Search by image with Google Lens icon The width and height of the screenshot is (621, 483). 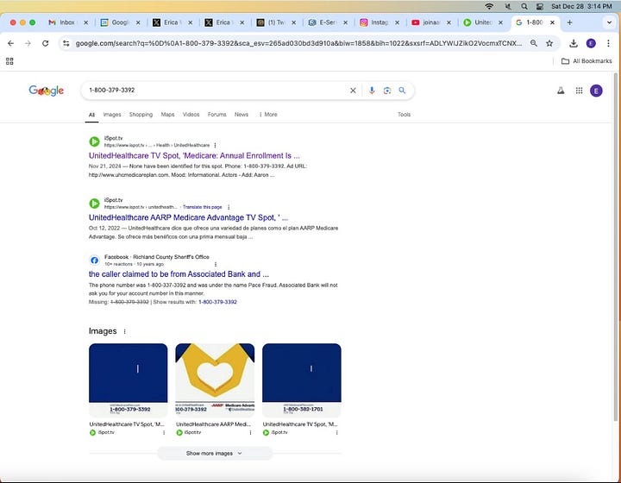pyautogui.click(x=387, y=91)
